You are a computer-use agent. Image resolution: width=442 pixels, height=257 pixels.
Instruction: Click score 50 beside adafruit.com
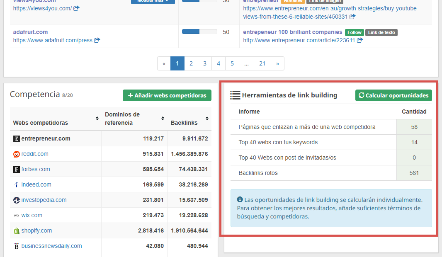(x=226, y=32)
